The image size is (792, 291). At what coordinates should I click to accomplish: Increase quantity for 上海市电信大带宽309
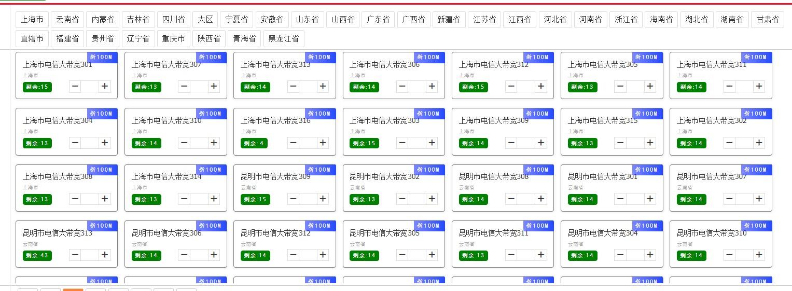[541, 143]
